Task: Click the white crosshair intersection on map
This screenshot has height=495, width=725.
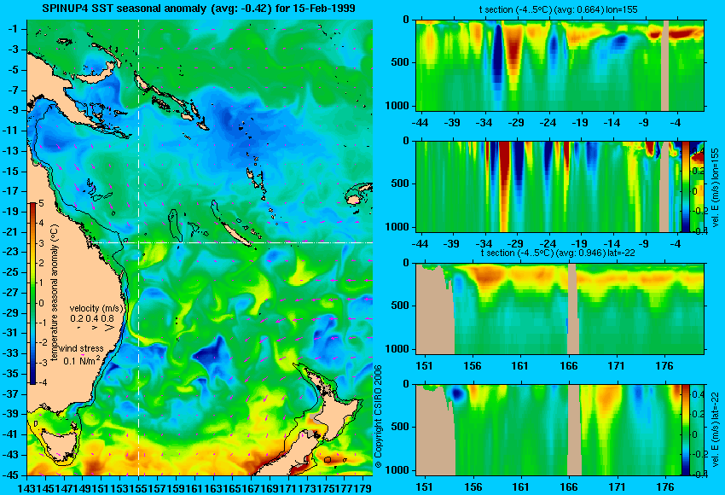Action: click(x=139, y=242)
